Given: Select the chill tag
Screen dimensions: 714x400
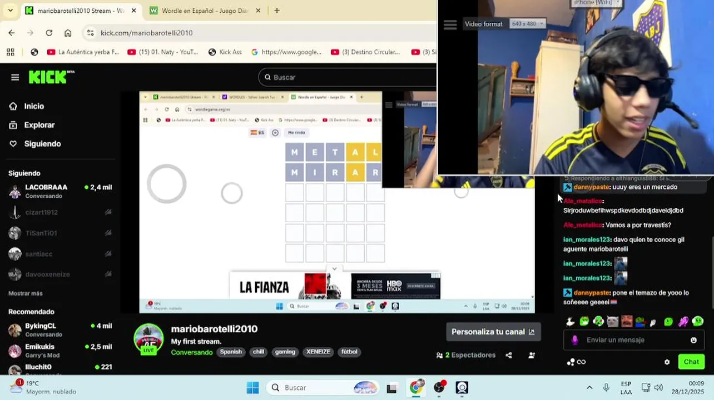Looking at the screenshot, I should click(x=259, y=352).
